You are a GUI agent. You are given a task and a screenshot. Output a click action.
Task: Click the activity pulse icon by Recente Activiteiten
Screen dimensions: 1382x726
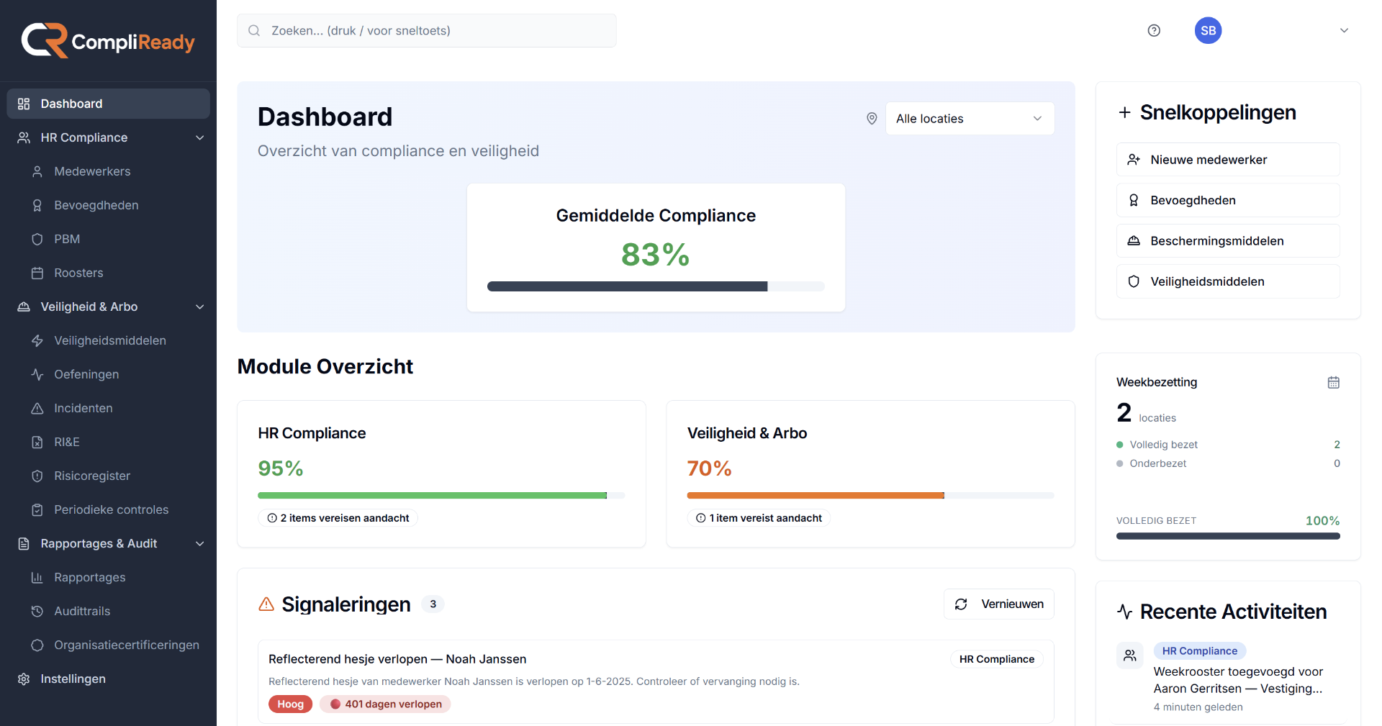[x=1124, y=612]
